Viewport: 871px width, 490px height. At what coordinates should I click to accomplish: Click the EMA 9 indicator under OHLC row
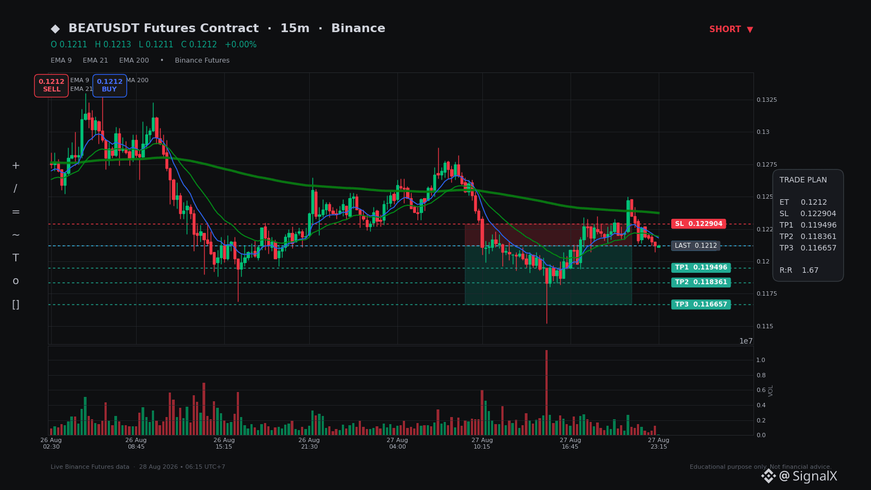tap(61, 60)
